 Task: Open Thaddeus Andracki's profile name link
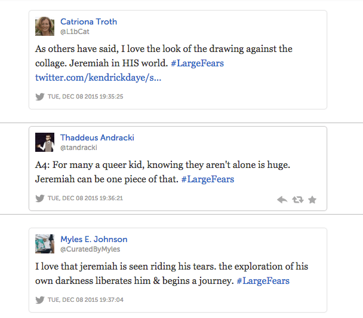click(97, 137)
